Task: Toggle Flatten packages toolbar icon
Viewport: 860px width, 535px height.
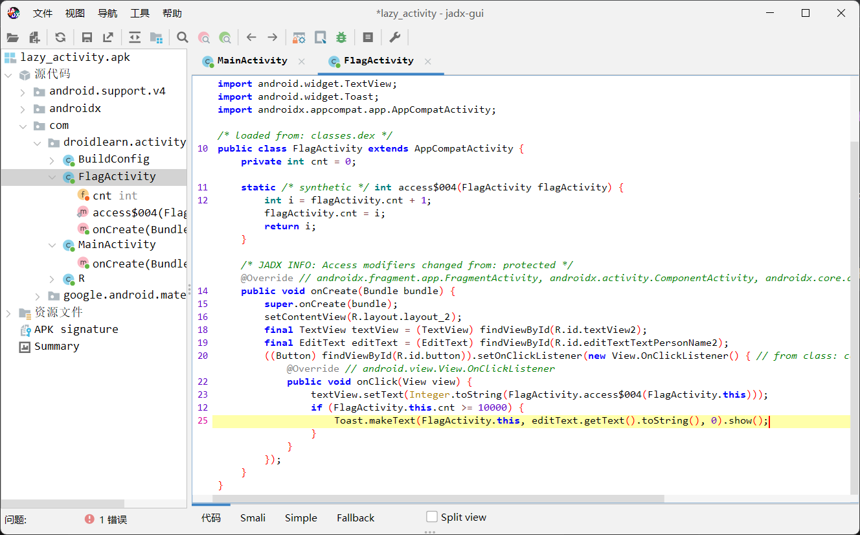Action: (156, 38)
